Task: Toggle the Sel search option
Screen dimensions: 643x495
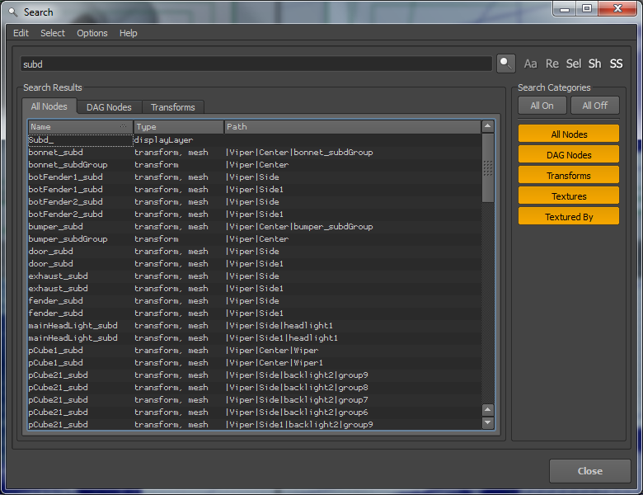Action: click(574, 64)
